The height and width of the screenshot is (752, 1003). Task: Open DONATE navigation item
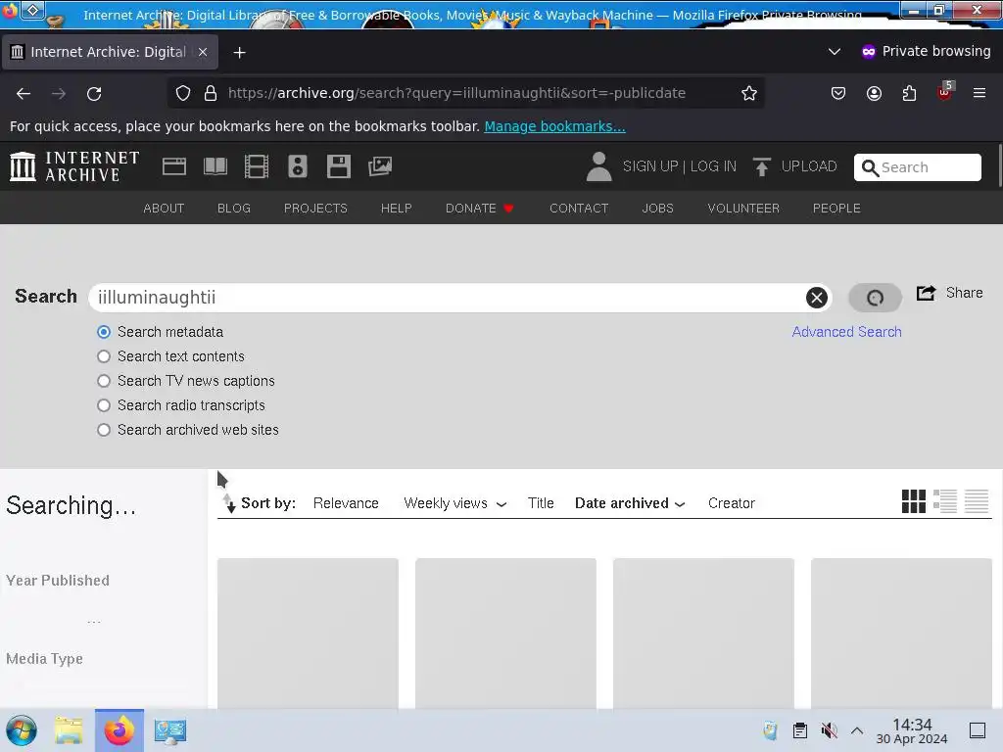tap(480, 209)
